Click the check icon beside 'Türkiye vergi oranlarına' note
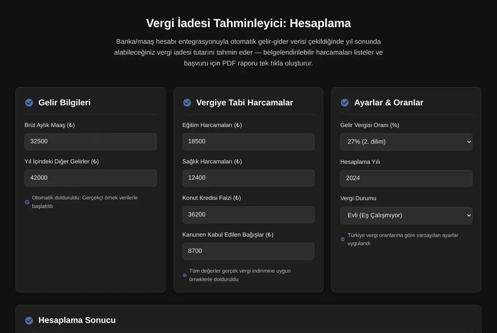Image resolution: width=497 pixels, height=333 pixels. pos(343,239)
